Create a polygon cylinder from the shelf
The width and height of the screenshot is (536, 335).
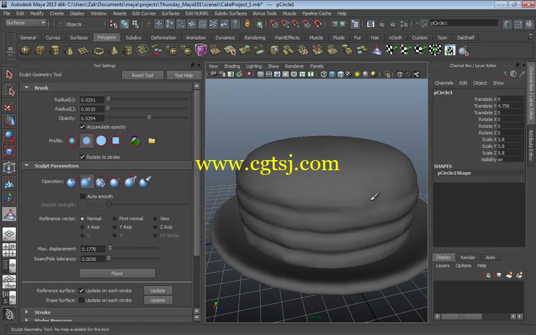click(x=55, y=51)
